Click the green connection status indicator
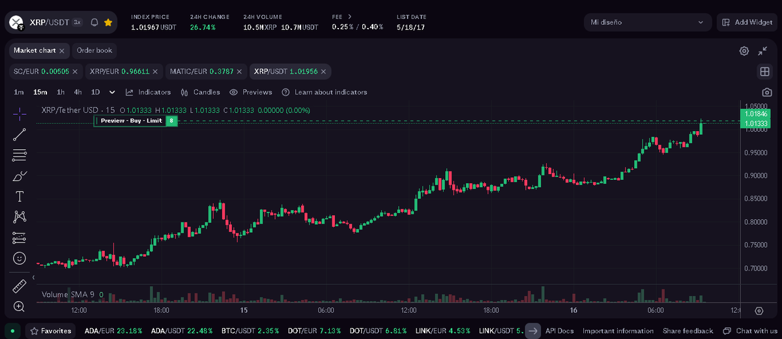Image resolution: width=782 pixels, height=339 pixels. click(x=12, y=331)
